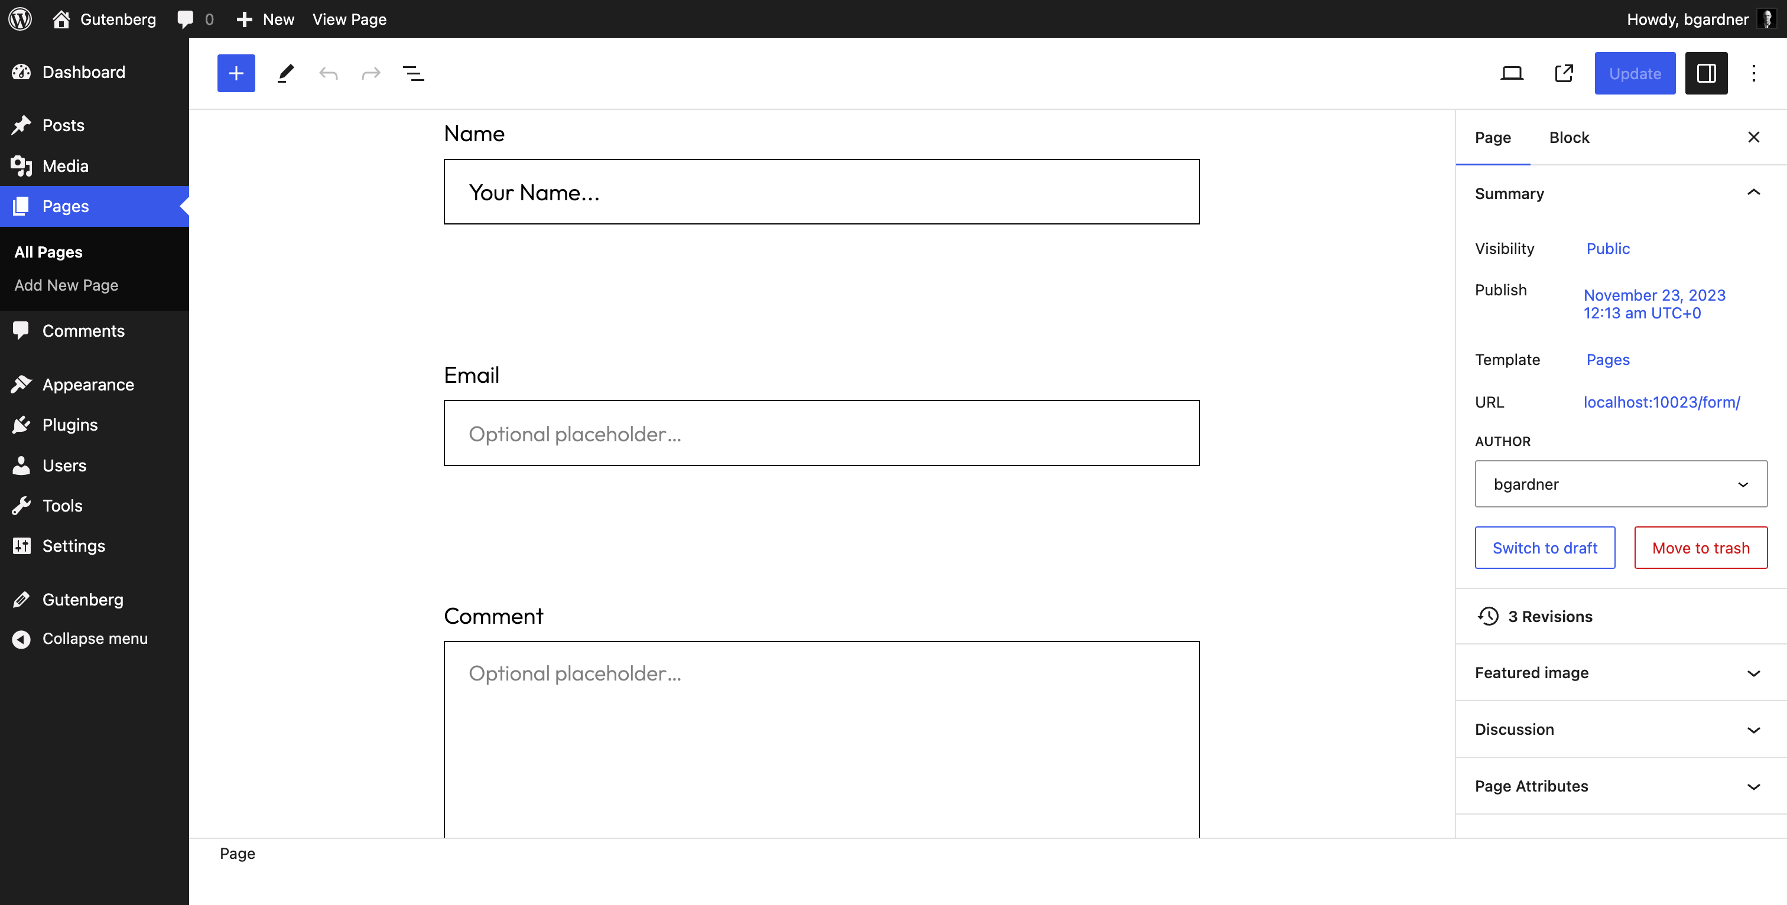Open Appearance settings from sidebar

[87, 383]
